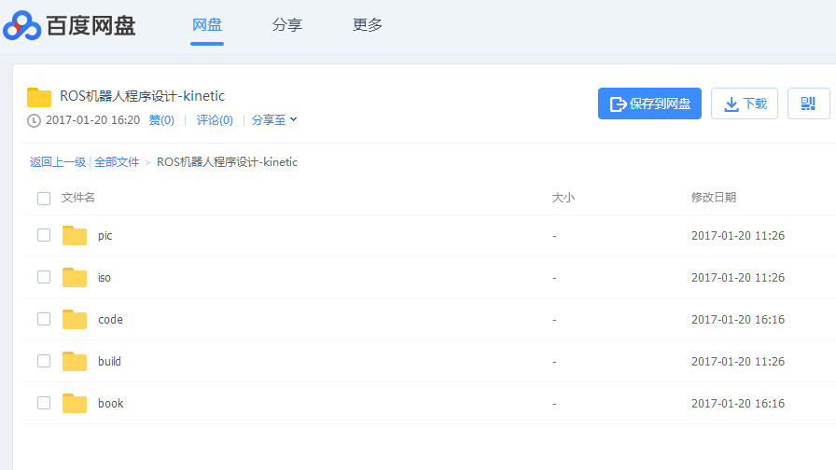Viewport: 836px width, 470px height.
Task: Click the modified date of iso folder
Action: (x=738, y=278)
